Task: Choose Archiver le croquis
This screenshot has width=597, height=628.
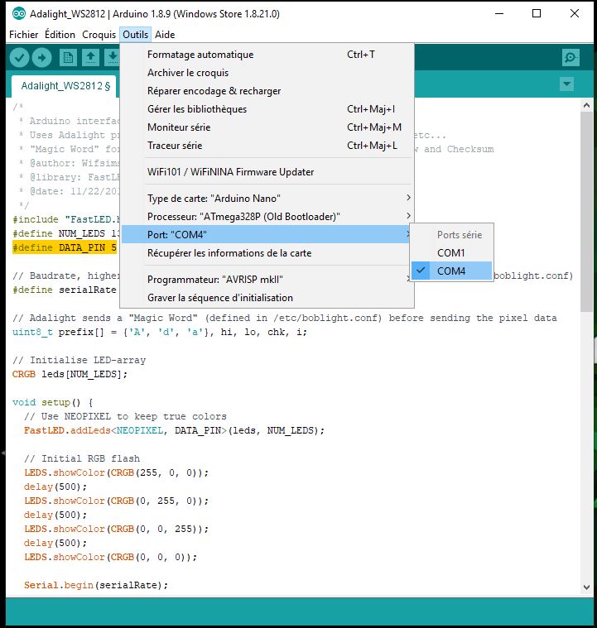Action: coord(267,73)
